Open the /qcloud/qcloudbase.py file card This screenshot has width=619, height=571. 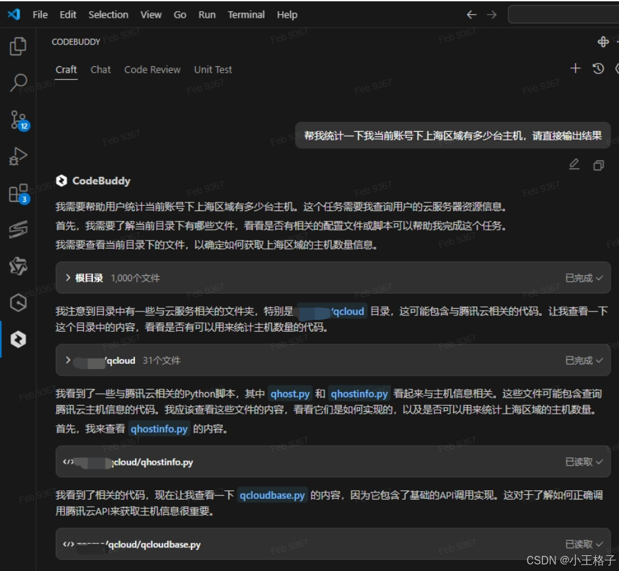333,543
